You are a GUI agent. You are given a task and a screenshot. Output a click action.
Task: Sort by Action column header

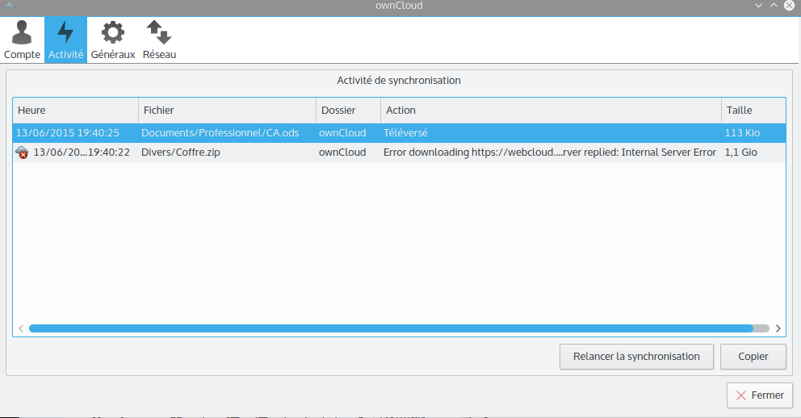tap(550, 110)
